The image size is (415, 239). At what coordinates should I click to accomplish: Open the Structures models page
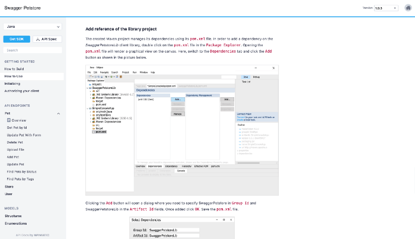pyautogui.click(x=13, y=216)
